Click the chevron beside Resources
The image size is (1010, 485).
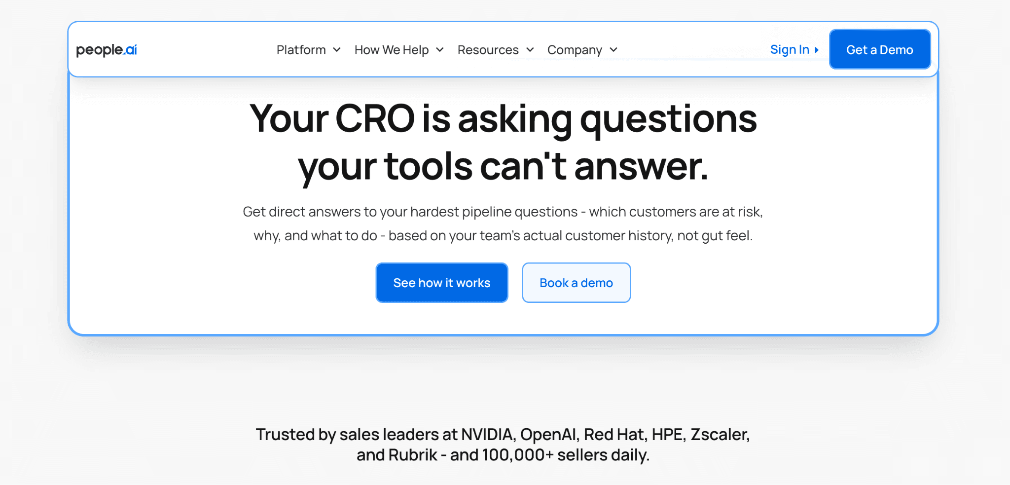(x=530, y=50)
